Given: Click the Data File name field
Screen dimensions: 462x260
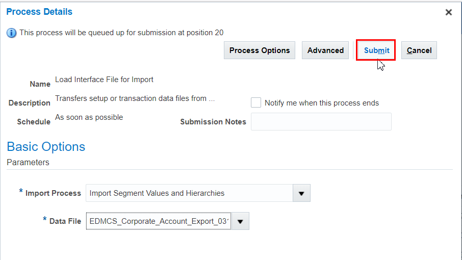Looking at the screenshot, I should 159,221.
